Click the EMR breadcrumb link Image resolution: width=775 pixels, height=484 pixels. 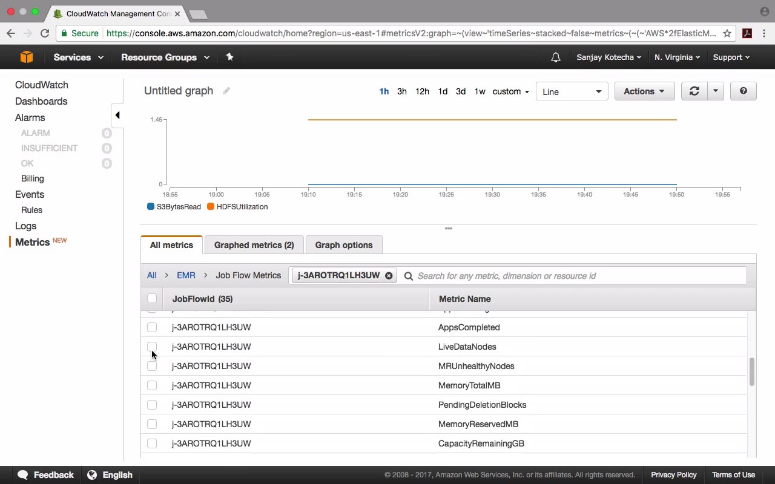coord(186,275)
